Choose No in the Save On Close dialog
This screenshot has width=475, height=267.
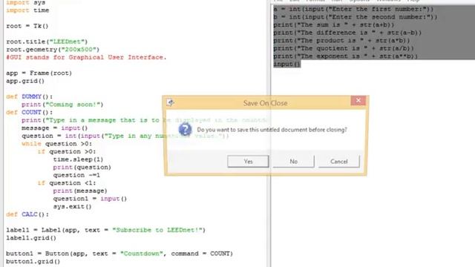point(294,162)
